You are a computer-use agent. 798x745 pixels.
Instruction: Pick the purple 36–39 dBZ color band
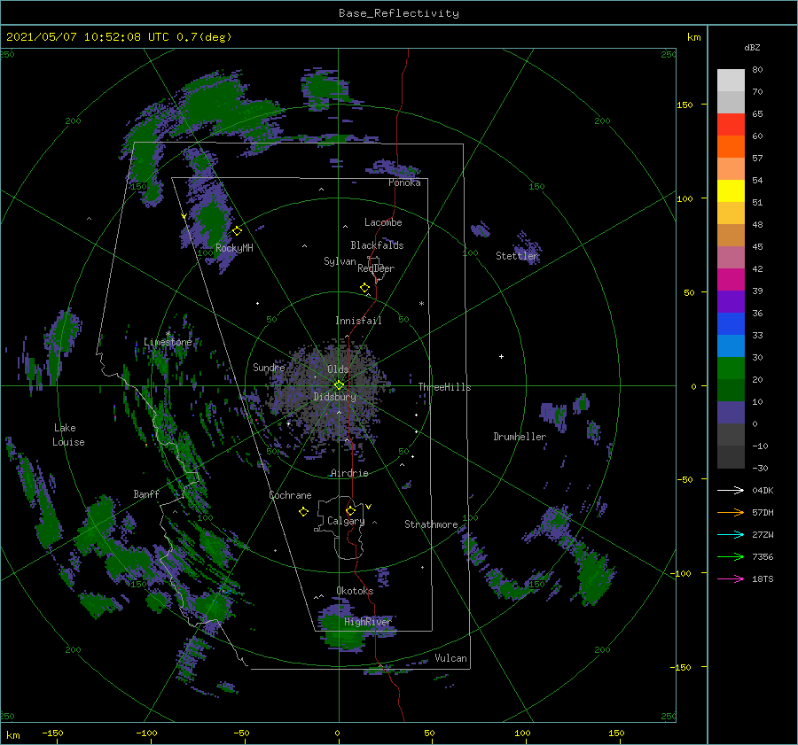[x=731, y=301]
